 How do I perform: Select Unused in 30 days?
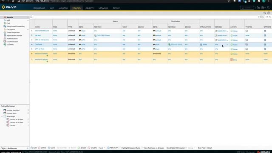pos(16,119)
